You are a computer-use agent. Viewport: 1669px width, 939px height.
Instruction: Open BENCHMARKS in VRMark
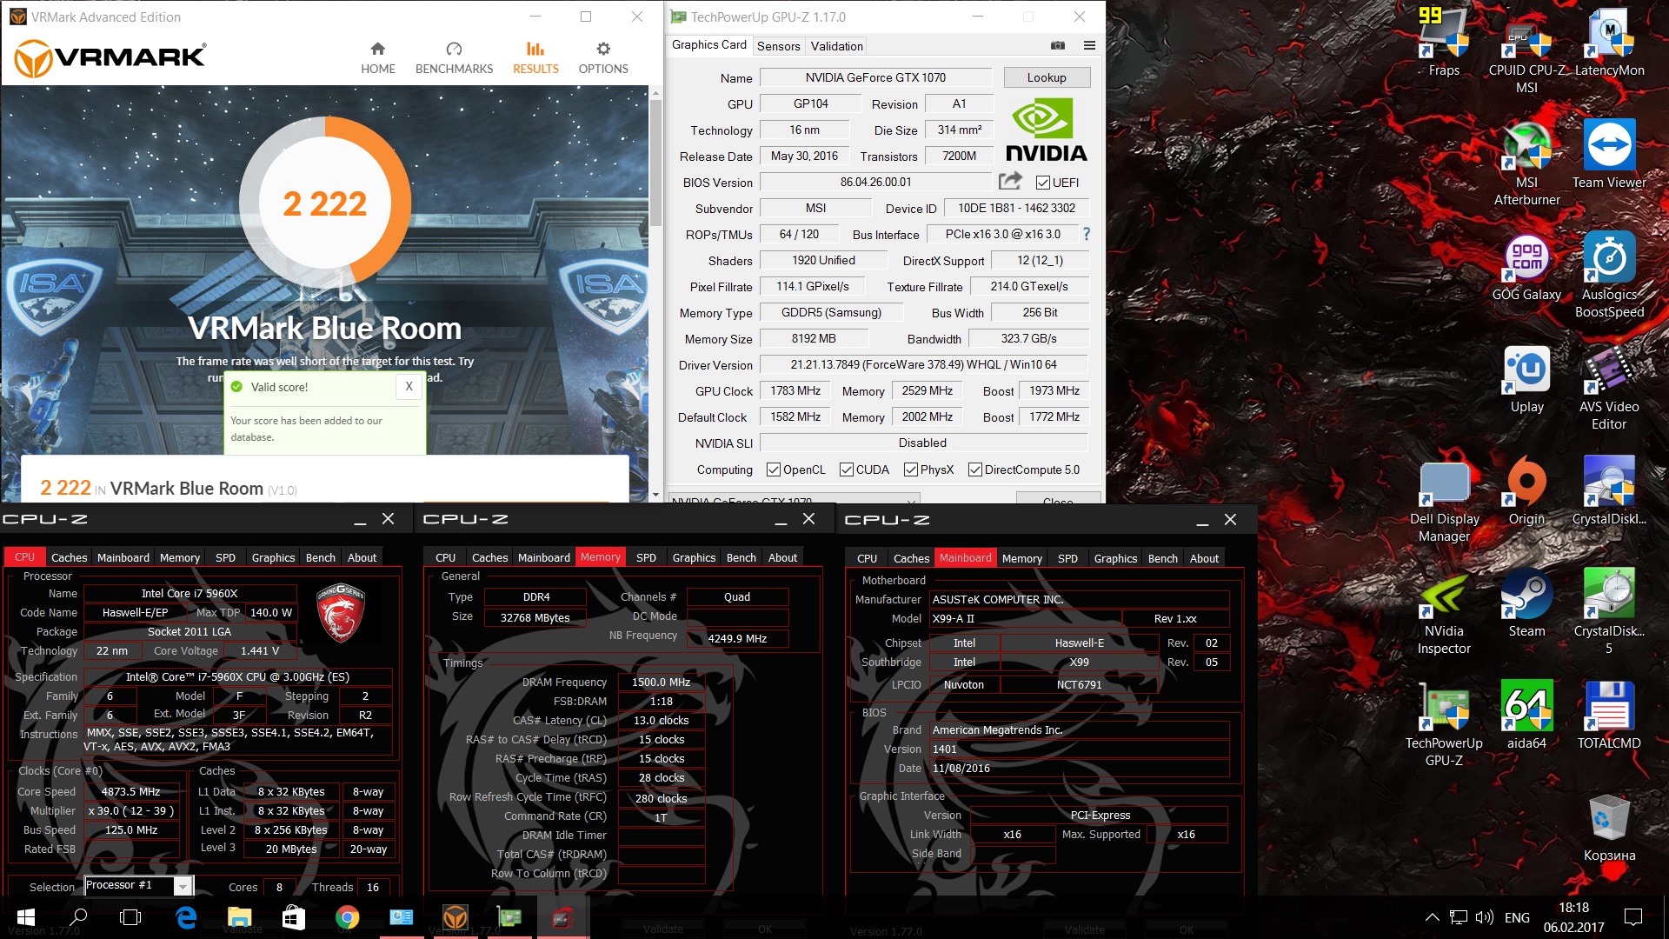(454, 58)
